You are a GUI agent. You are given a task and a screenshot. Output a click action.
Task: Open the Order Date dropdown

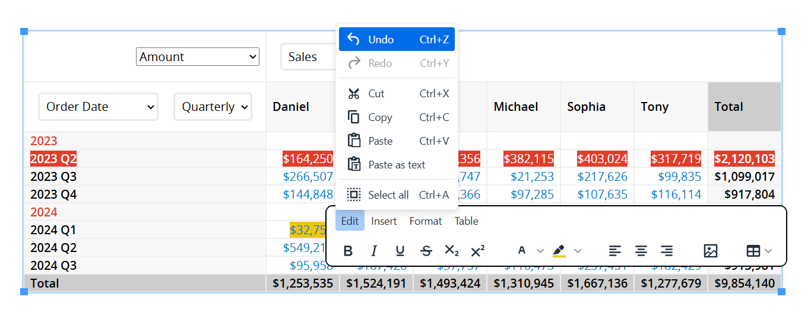click(99, 107)
